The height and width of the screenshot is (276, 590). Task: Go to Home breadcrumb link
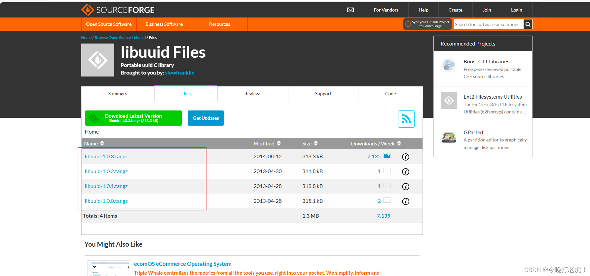pyautogui.click(x=86, y=38)
